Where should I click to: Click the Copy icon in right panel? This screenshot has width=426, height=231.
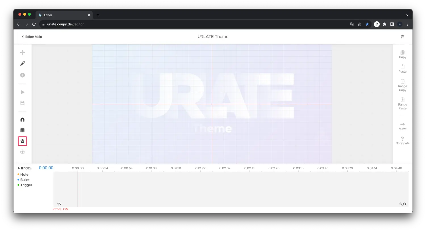[x=402, y=53]
